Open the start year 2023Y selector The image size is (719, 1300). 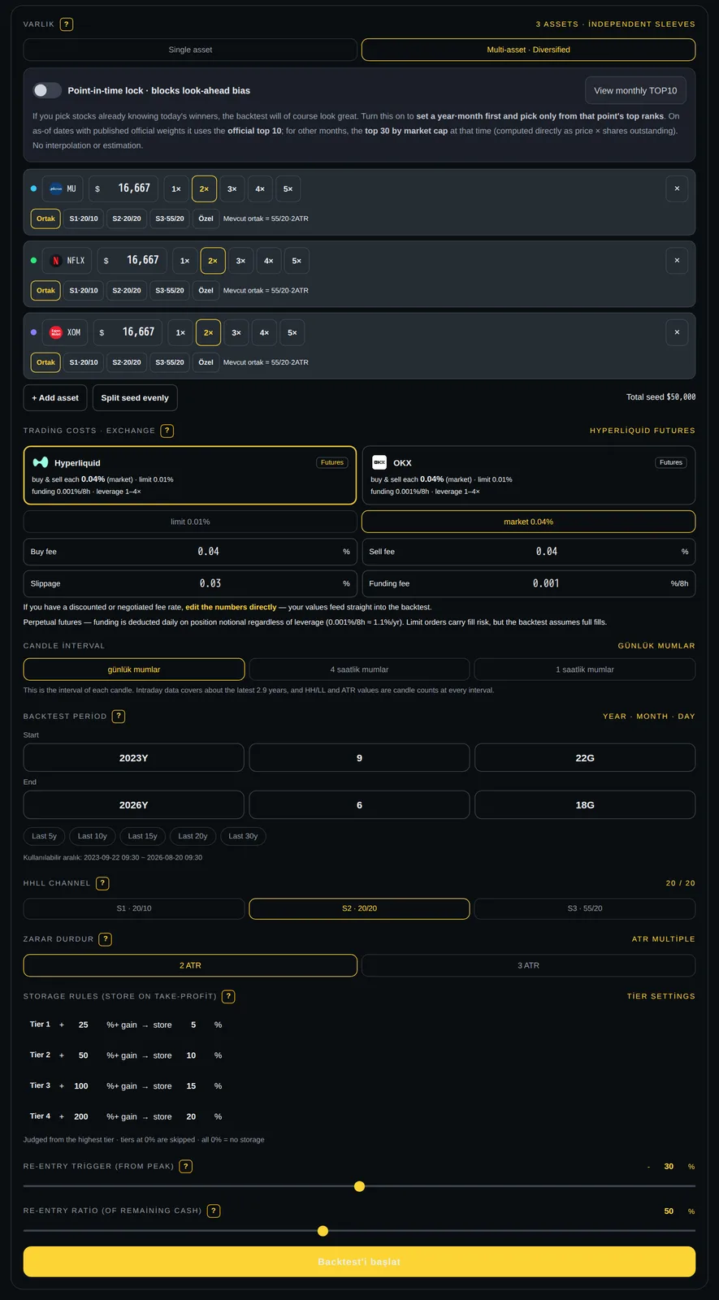coord(134,757)
